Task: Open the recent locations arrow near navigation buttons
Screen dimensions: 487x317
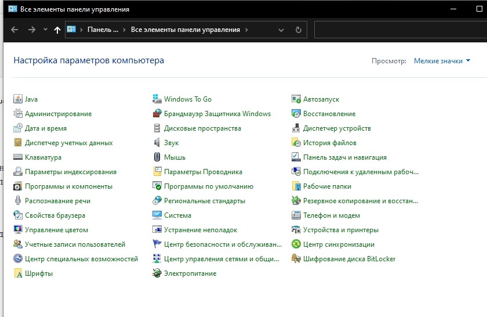Action: [45, 30]
